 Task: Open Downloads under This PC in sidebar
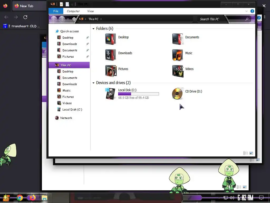70,84
